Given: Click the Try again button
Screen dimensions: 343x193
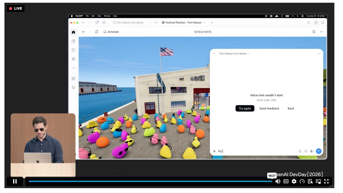Looking at the screenshot, I should pyautogui.click(x=245, y=108).
